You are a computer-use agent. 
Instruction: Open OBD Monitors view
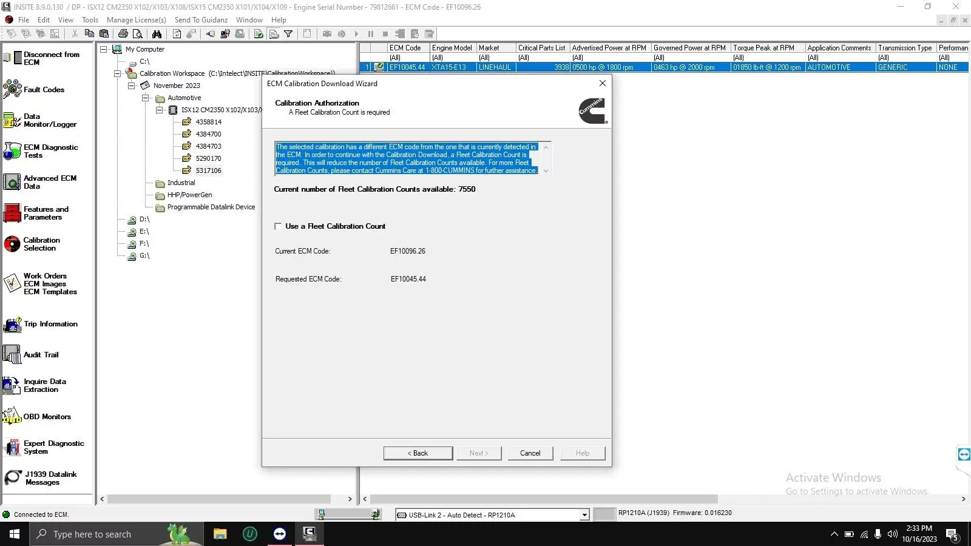click(x=37, y=417)
